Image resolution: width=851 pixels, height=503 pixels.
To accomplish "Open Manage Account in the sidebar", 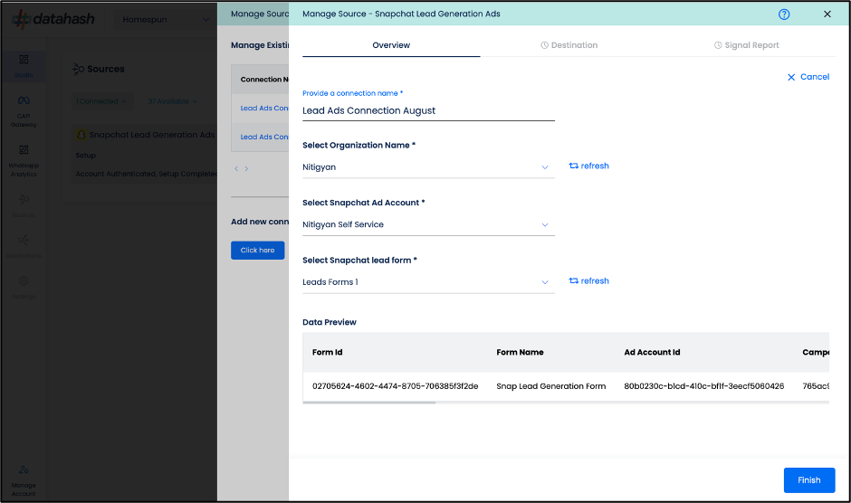I will (24, 480).
